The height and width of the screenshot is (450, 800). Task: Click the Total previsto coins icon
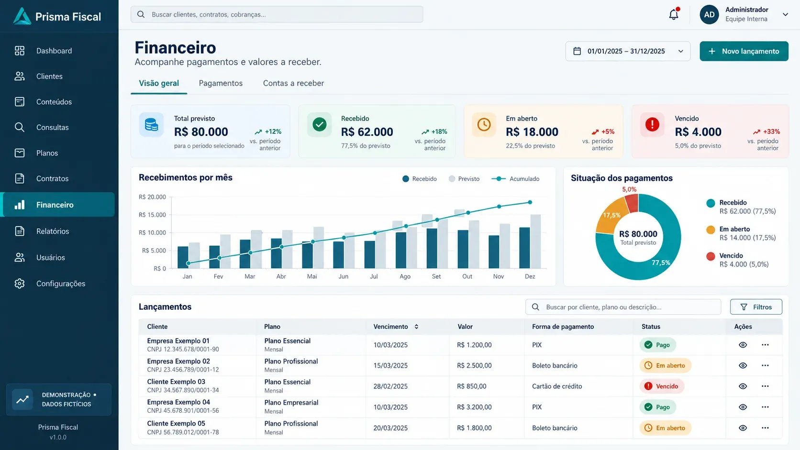[151, 125]
